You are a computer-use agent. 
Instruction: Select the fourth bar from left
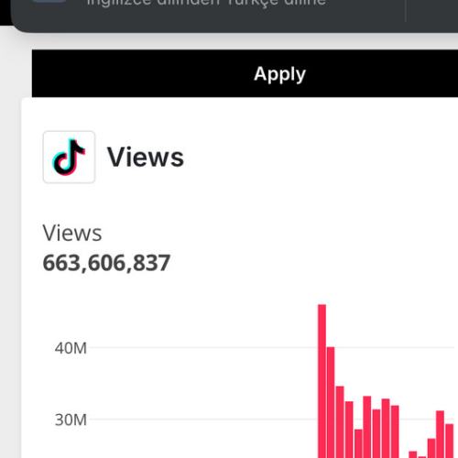(349, 430)
